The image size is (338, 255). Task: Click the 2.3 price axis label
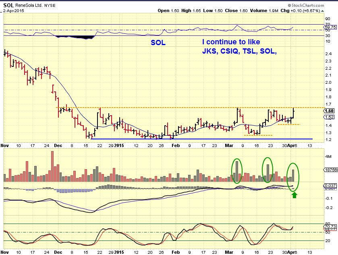click(328, 61)
